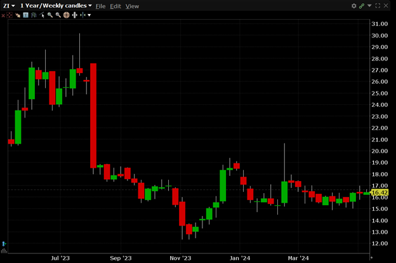Click the 28.00 price axis label

pos(379,58)
